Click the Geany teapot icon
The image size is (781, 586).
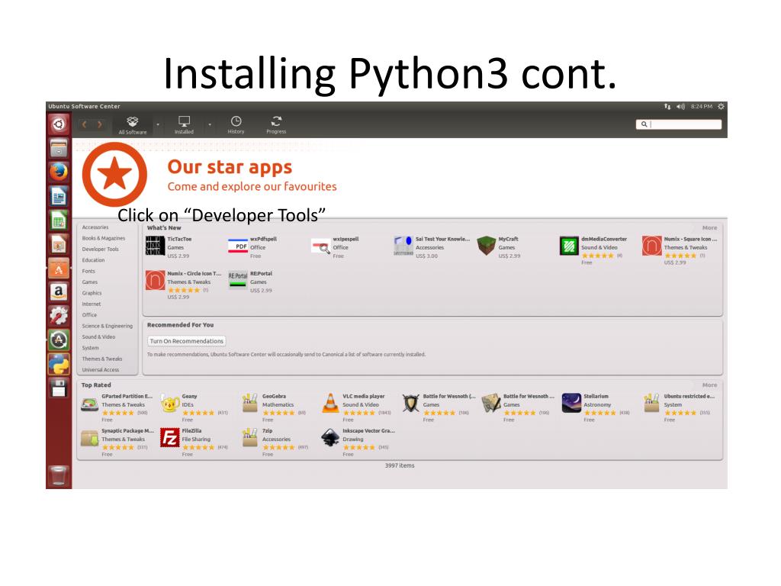[170, 403]
